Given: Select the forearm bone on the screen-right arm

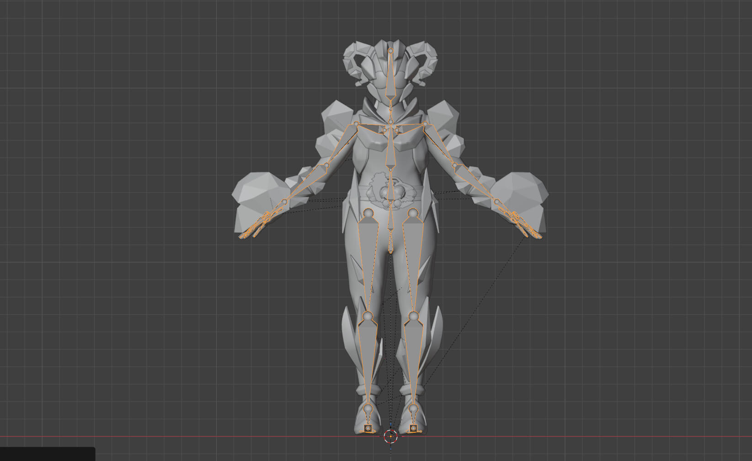Looking at the screenshot, I should click(476, 183).
